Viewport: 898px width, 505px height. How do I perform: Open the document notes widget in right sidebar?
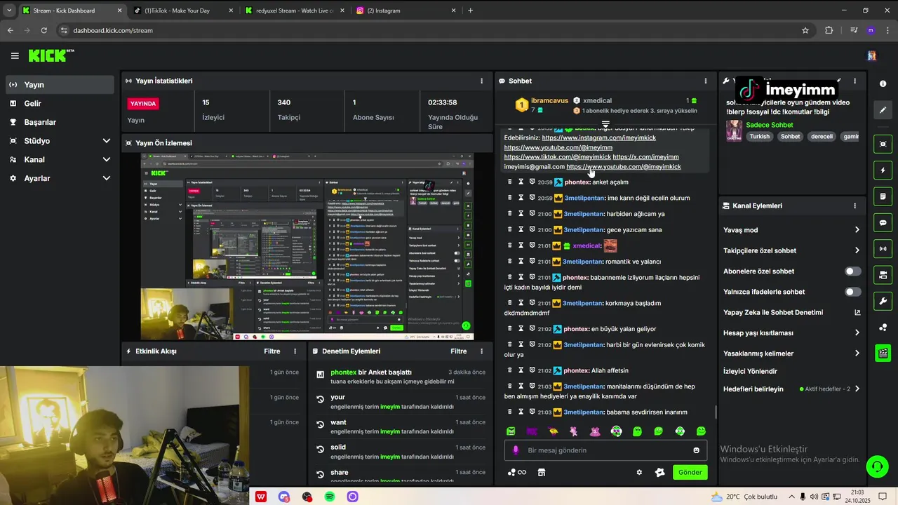(x=883, y=196)
